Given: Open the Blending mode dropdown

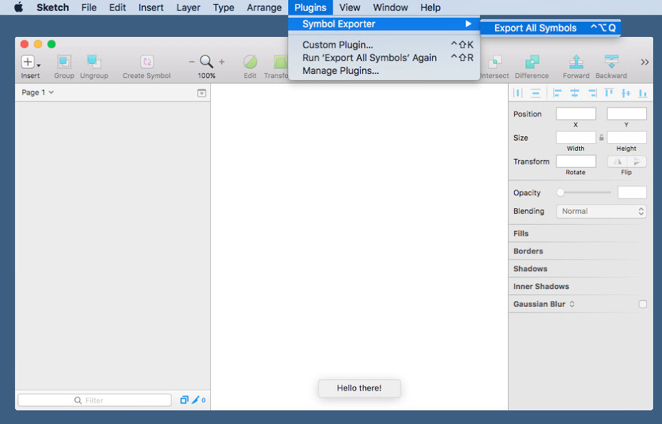Looking at the screenshot, I should (x=600, y=211).
